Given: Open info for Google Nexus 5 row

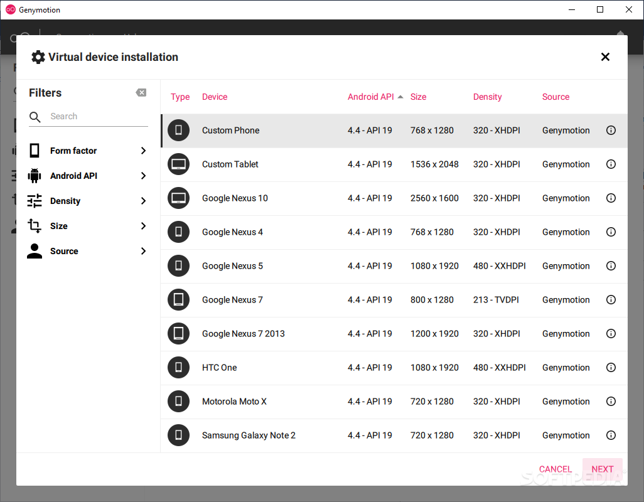Looking at the screenshot, I should 611,266.
